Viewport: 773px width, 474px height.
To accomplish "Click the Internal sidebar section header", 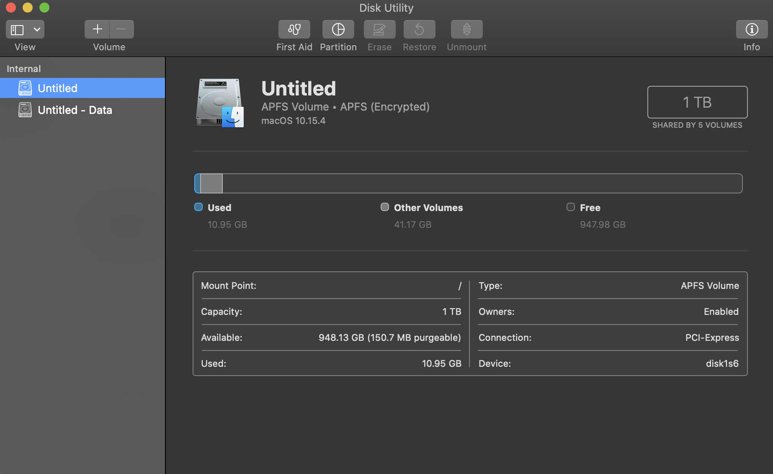I will pyautogui.click(x=24, y=69).
